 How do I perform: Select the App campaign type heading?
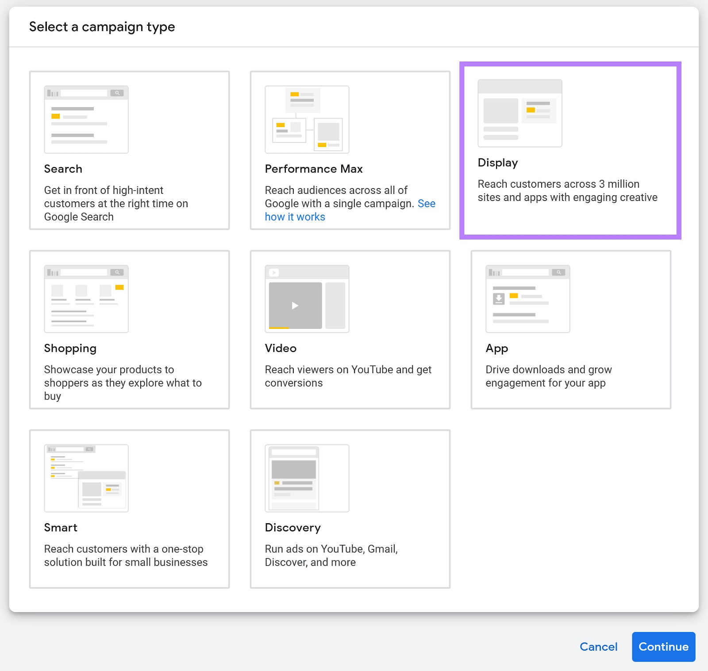point(496,348)
